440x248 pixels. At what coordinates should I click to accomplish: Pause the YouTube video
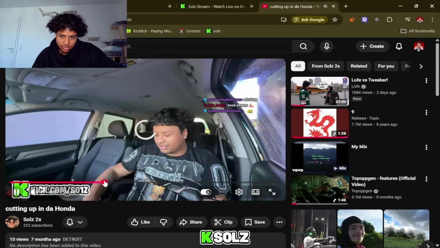coord(16,192)
